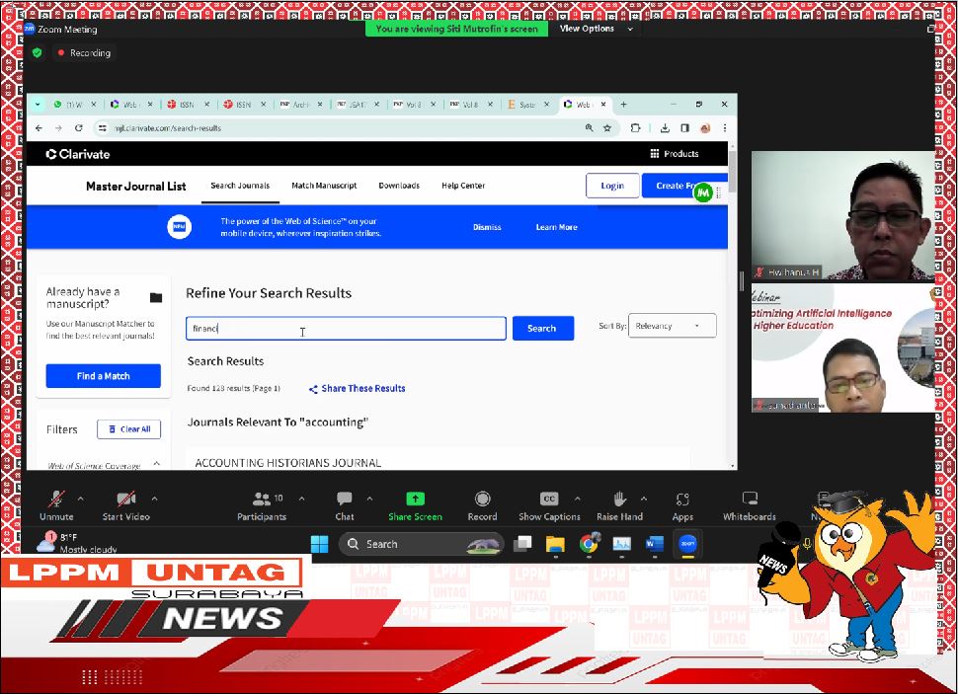Switch to the first ISSN browser tab
958x694 pixels.
(x=188, y=105)
